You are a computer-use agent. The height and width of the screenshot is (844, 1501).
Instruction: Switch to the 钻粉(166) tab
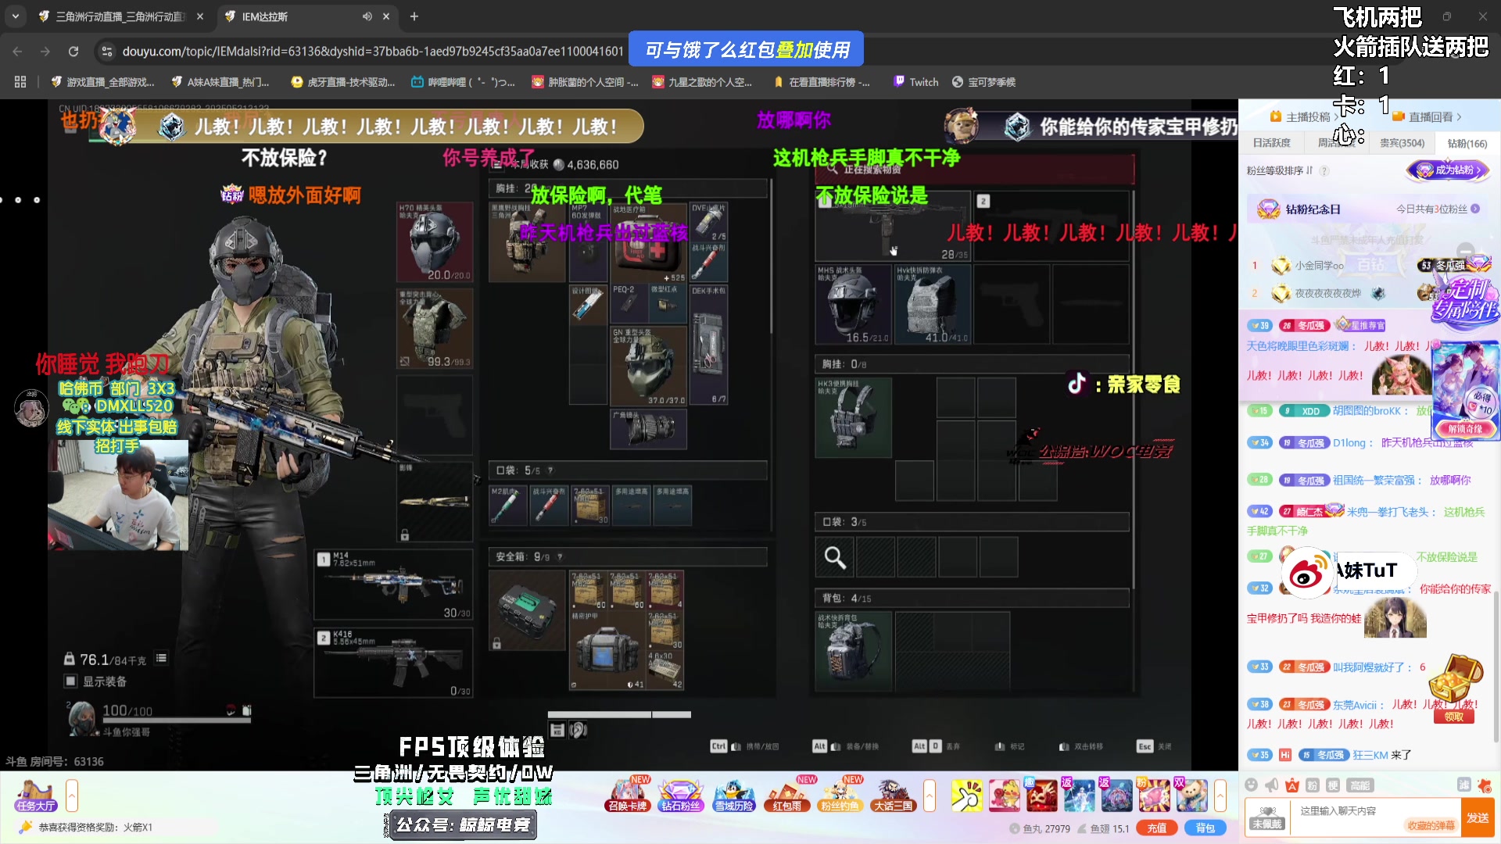click(1467, 144)
